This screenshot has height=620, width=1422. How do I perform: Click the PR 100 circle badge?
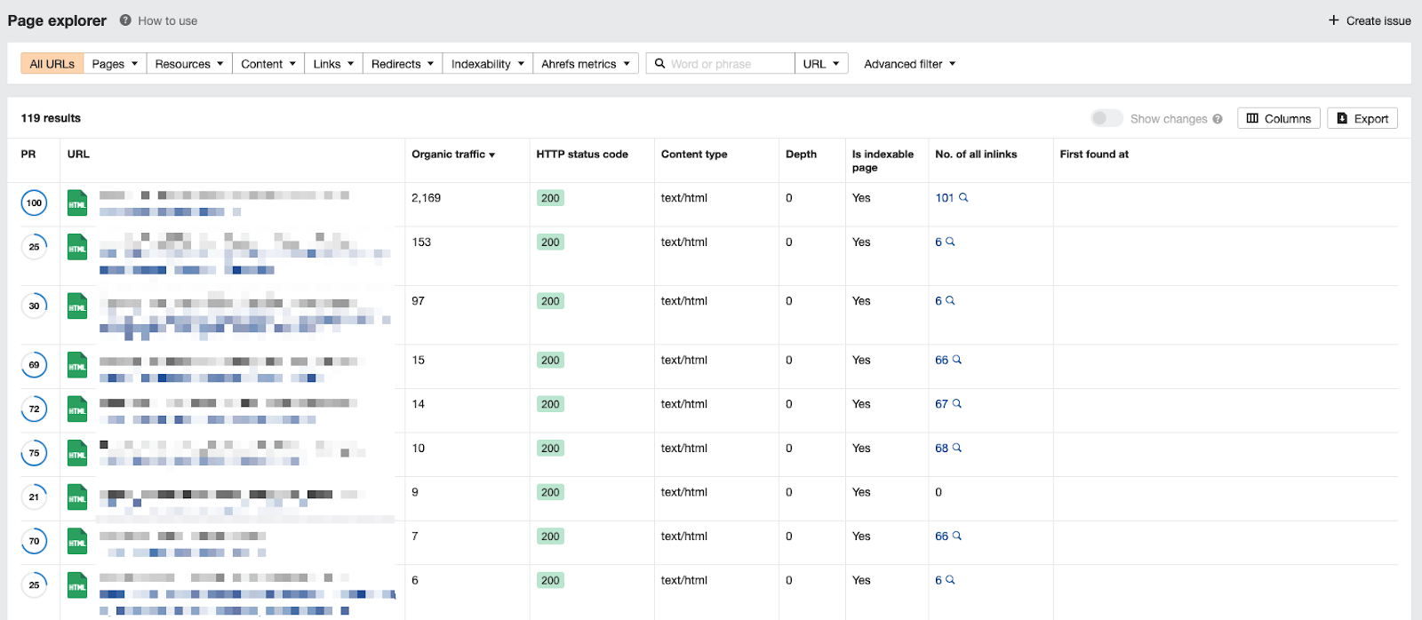point(34,203)
